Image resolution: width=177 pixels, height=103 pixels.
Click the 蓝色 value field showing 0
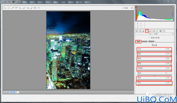tap(168, 73)
